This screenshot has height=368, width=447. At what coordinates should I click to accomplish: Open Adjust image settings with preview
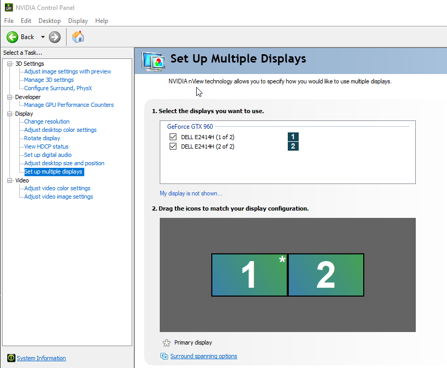pyautogui.click(x=68, y=71)
